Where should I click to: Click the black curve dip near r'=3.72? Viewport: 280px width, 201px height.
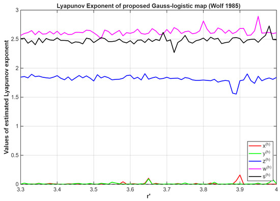click(174, 52)
